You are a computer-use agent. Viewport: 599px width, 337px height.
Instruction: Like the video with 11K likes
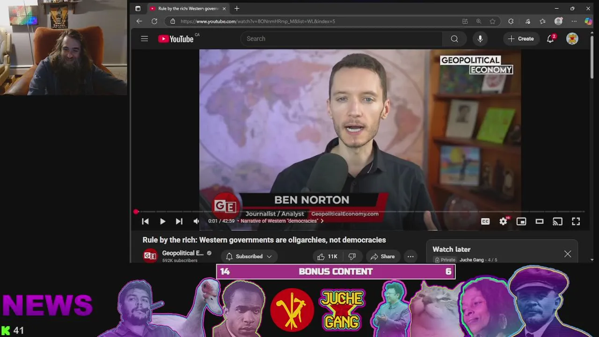coord(327,256)
